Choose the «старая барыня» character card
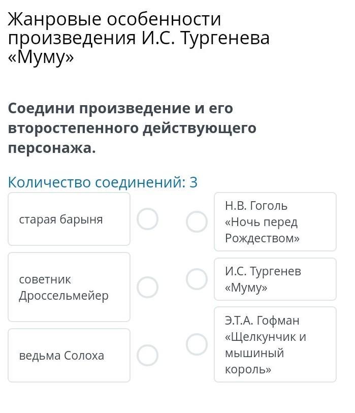Viewport: 355px width, 413px height. pyautogui.click(x=69, y=219)
